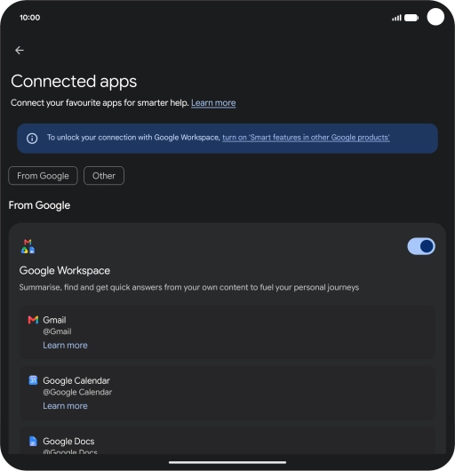Screen dimensions: 455x471
Task: Click the Google Calendar app row
Action: point(227,393)
